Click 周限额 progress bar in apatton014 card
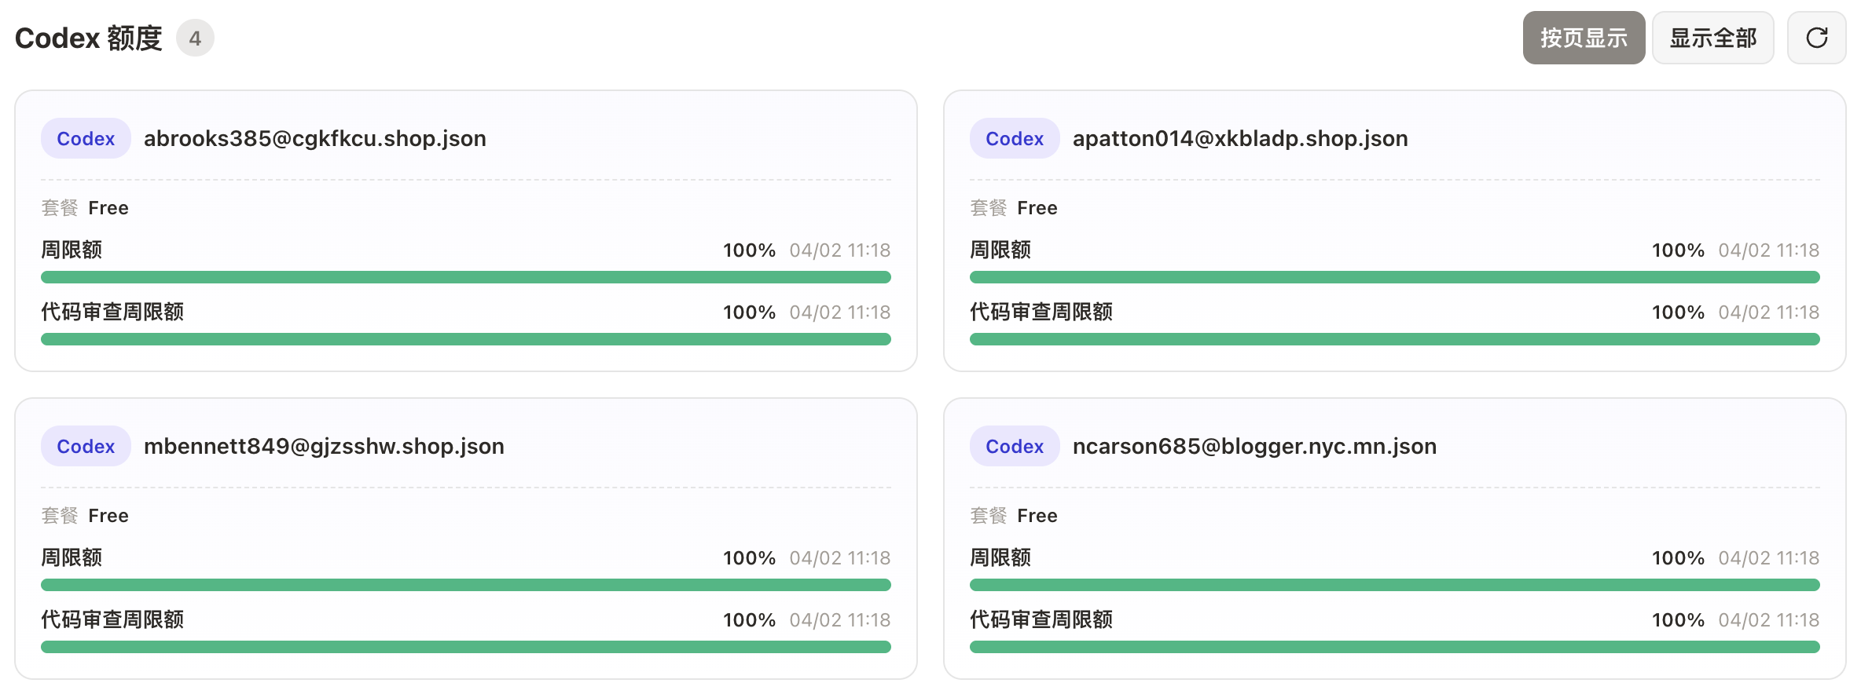The width and height of the screenshot is (1861, 694). (1395, 277)
